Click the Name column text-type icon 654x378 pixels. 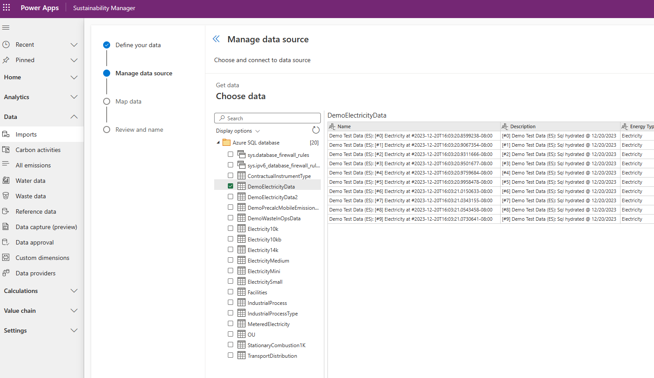[332, 126]
